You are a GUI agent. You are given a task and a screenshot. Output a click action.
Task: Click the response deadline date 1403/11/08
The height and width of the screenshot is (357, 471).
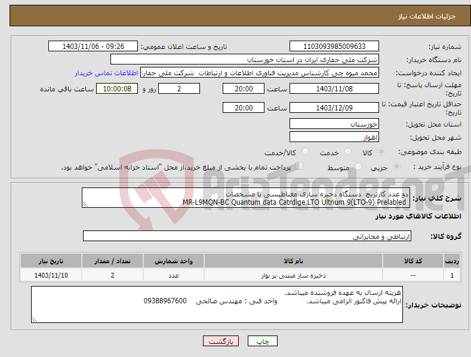334,88
